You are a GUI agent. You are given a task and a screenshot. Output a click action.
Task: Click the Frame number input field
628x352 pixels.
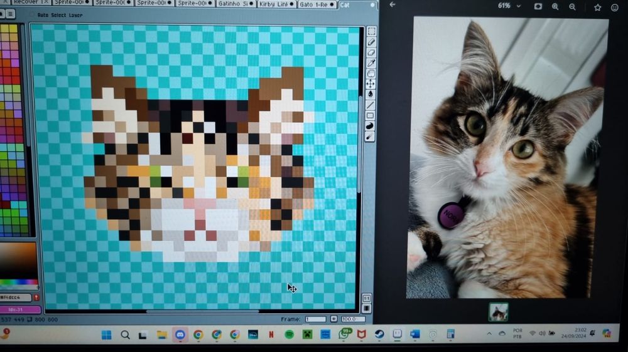pyautogui.click(x=316, y=319)
